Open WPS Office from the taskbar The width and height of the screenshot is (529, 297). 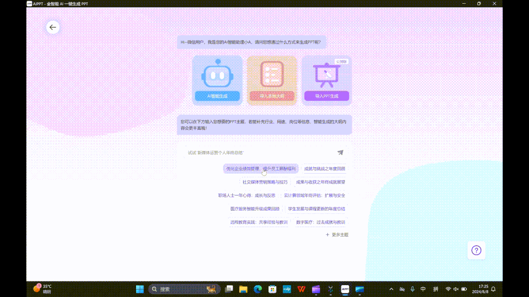(301, 289)
